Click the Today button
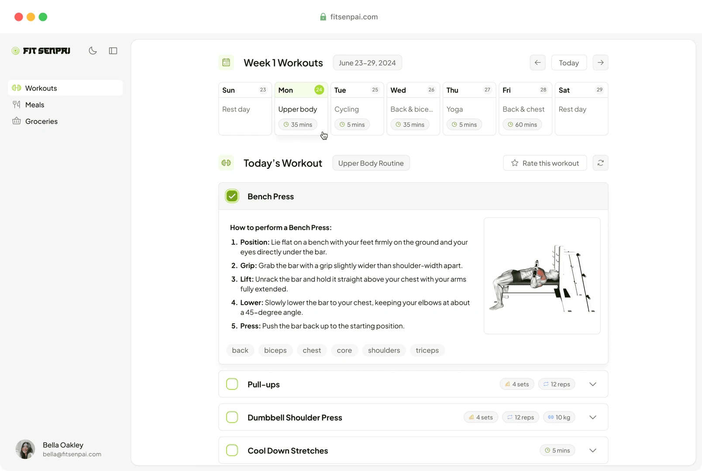This screenshot has width=702, height=471. (568, 62)
